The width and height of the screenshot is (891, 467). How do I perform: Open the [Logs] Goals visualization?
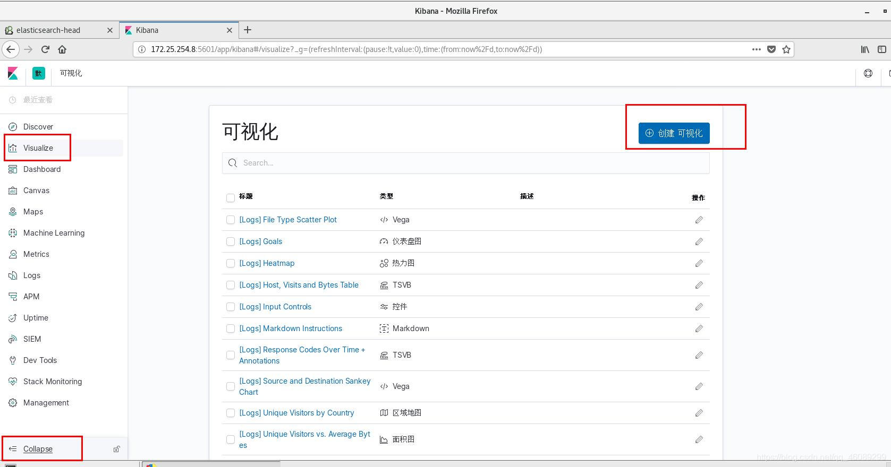point(261,241)
